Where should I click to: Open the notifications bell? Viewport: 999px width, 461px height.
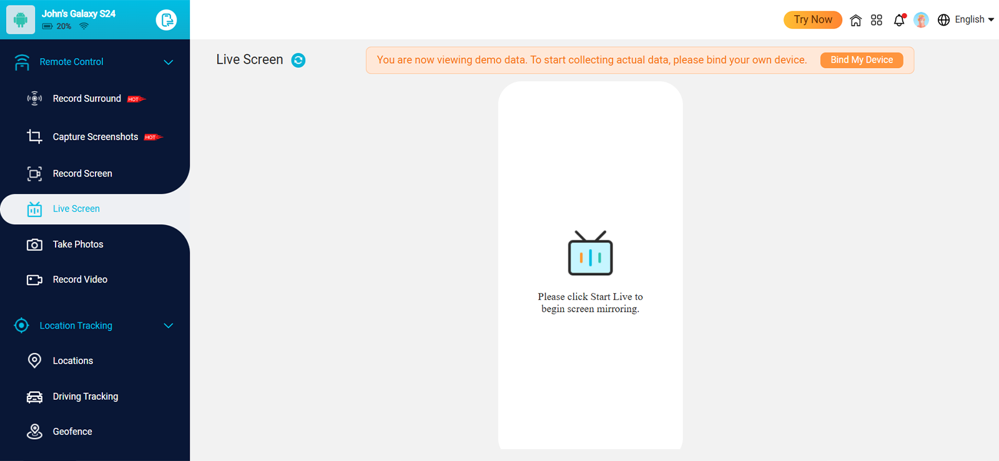click(x=899, y=20)
